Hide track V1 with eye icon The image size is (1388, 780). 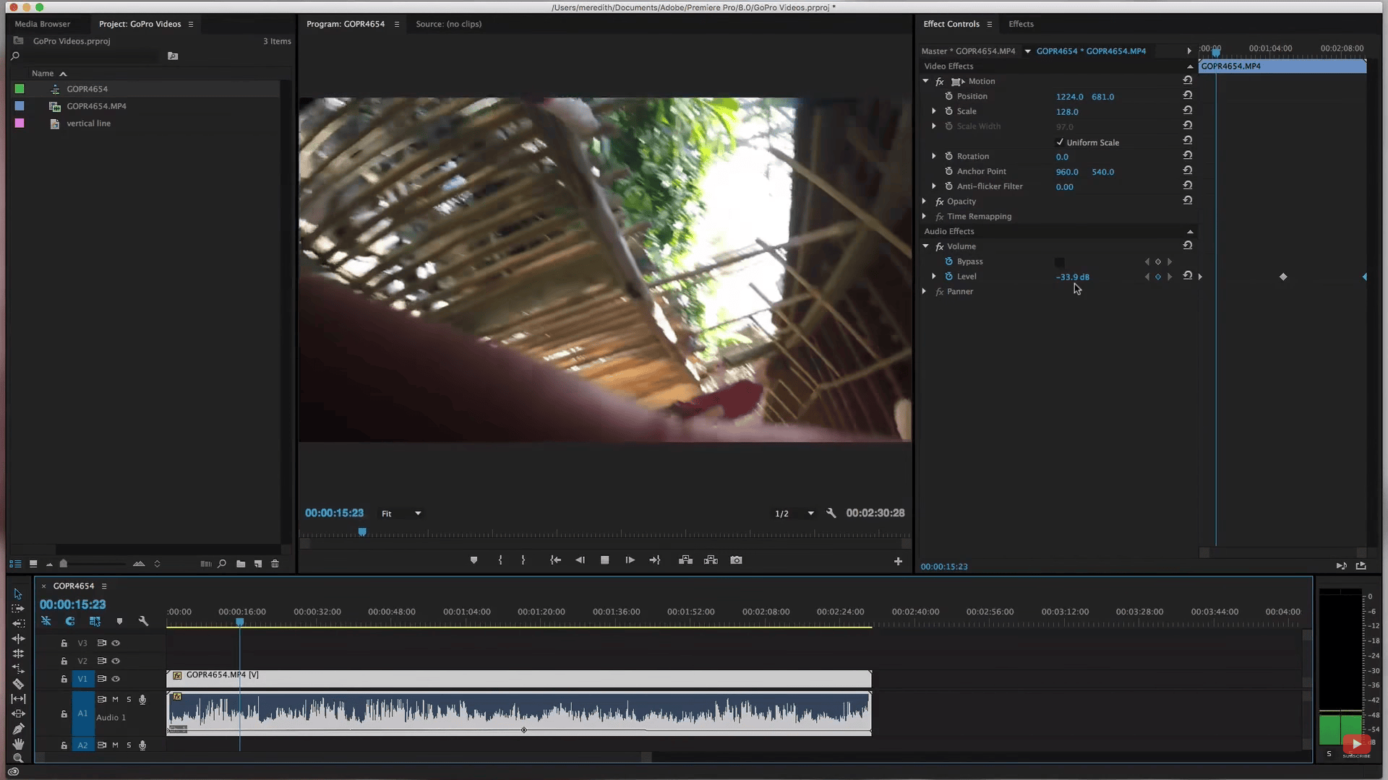[116, 679]
